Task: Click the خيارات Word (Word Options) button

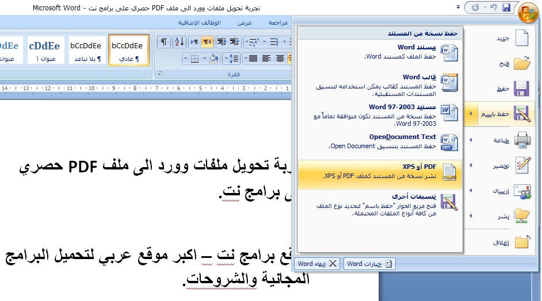Action: (369, 264)
